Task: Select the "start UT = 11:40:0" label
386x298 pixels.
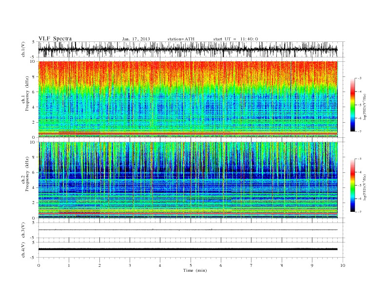Action: point(235,39)
